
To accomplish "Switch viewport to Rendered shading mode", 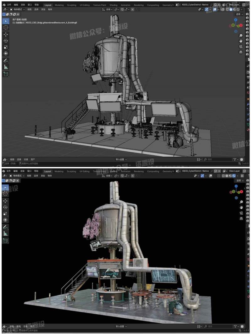I will [238, 10].
